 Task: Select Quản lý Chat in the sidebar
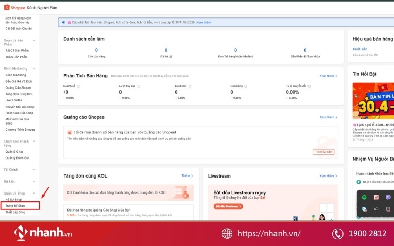coord(14,152)
